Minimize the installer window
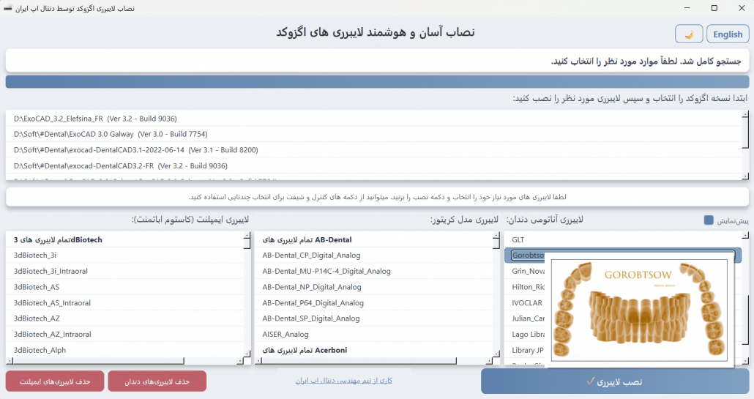The image size is (754, 399). pyautogui.click(x=686, y=8)
